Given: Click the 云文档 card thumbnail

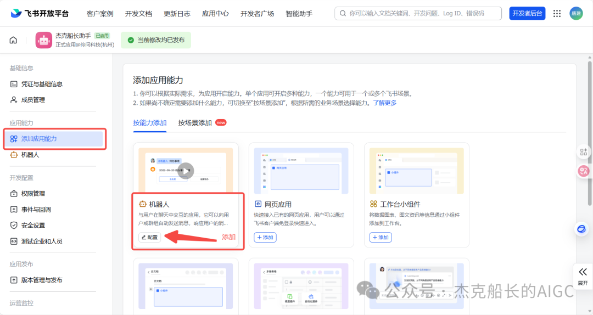Looking at the screenshot, I should (186, 286).
